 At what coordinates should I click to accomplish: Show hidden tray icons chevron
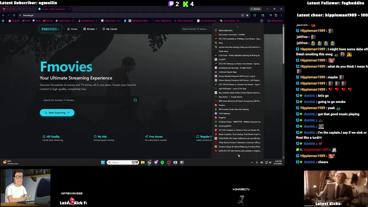pos(252,162)
